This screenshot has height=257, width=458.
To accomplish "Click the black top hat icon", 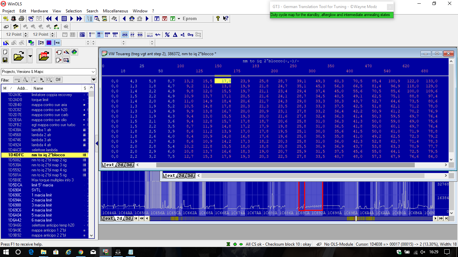I will click(x=13, y=18).
